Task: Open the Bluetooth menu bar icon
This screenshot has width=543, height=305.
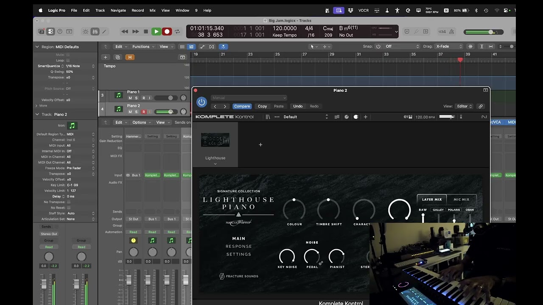Action: 476,10
